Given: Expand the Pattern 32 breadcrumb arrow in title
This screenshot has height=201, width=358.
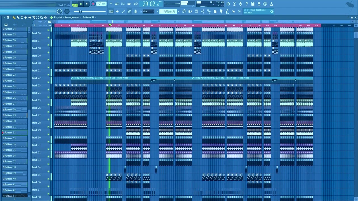Looking at the screenshot, I should (96, 17).
